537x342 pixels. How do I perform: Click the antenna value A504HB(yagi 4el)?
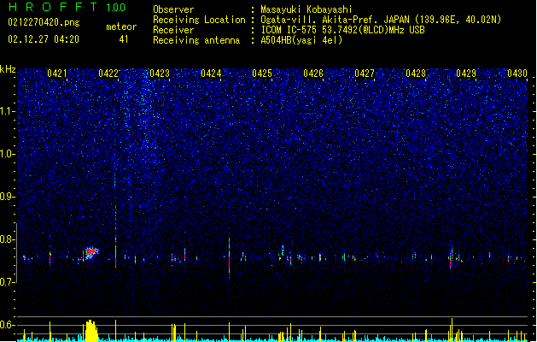pyautogui.click(x=301, y=40)
